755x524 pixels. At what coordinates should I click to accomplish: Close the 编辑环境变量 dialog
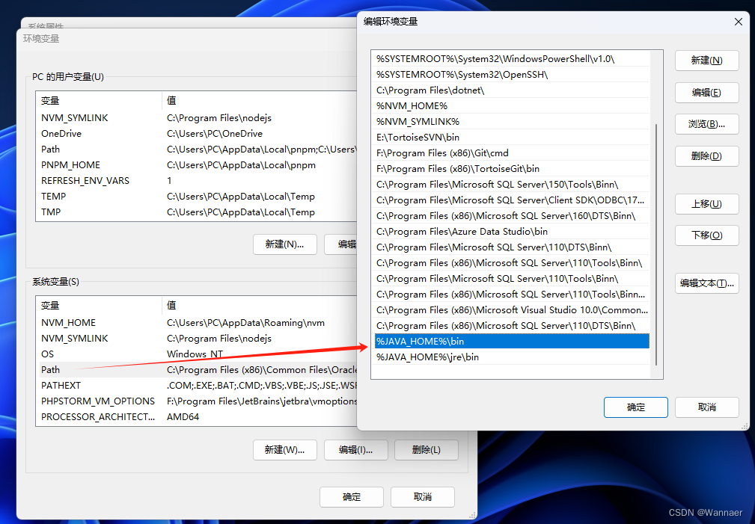click(738, 22)
